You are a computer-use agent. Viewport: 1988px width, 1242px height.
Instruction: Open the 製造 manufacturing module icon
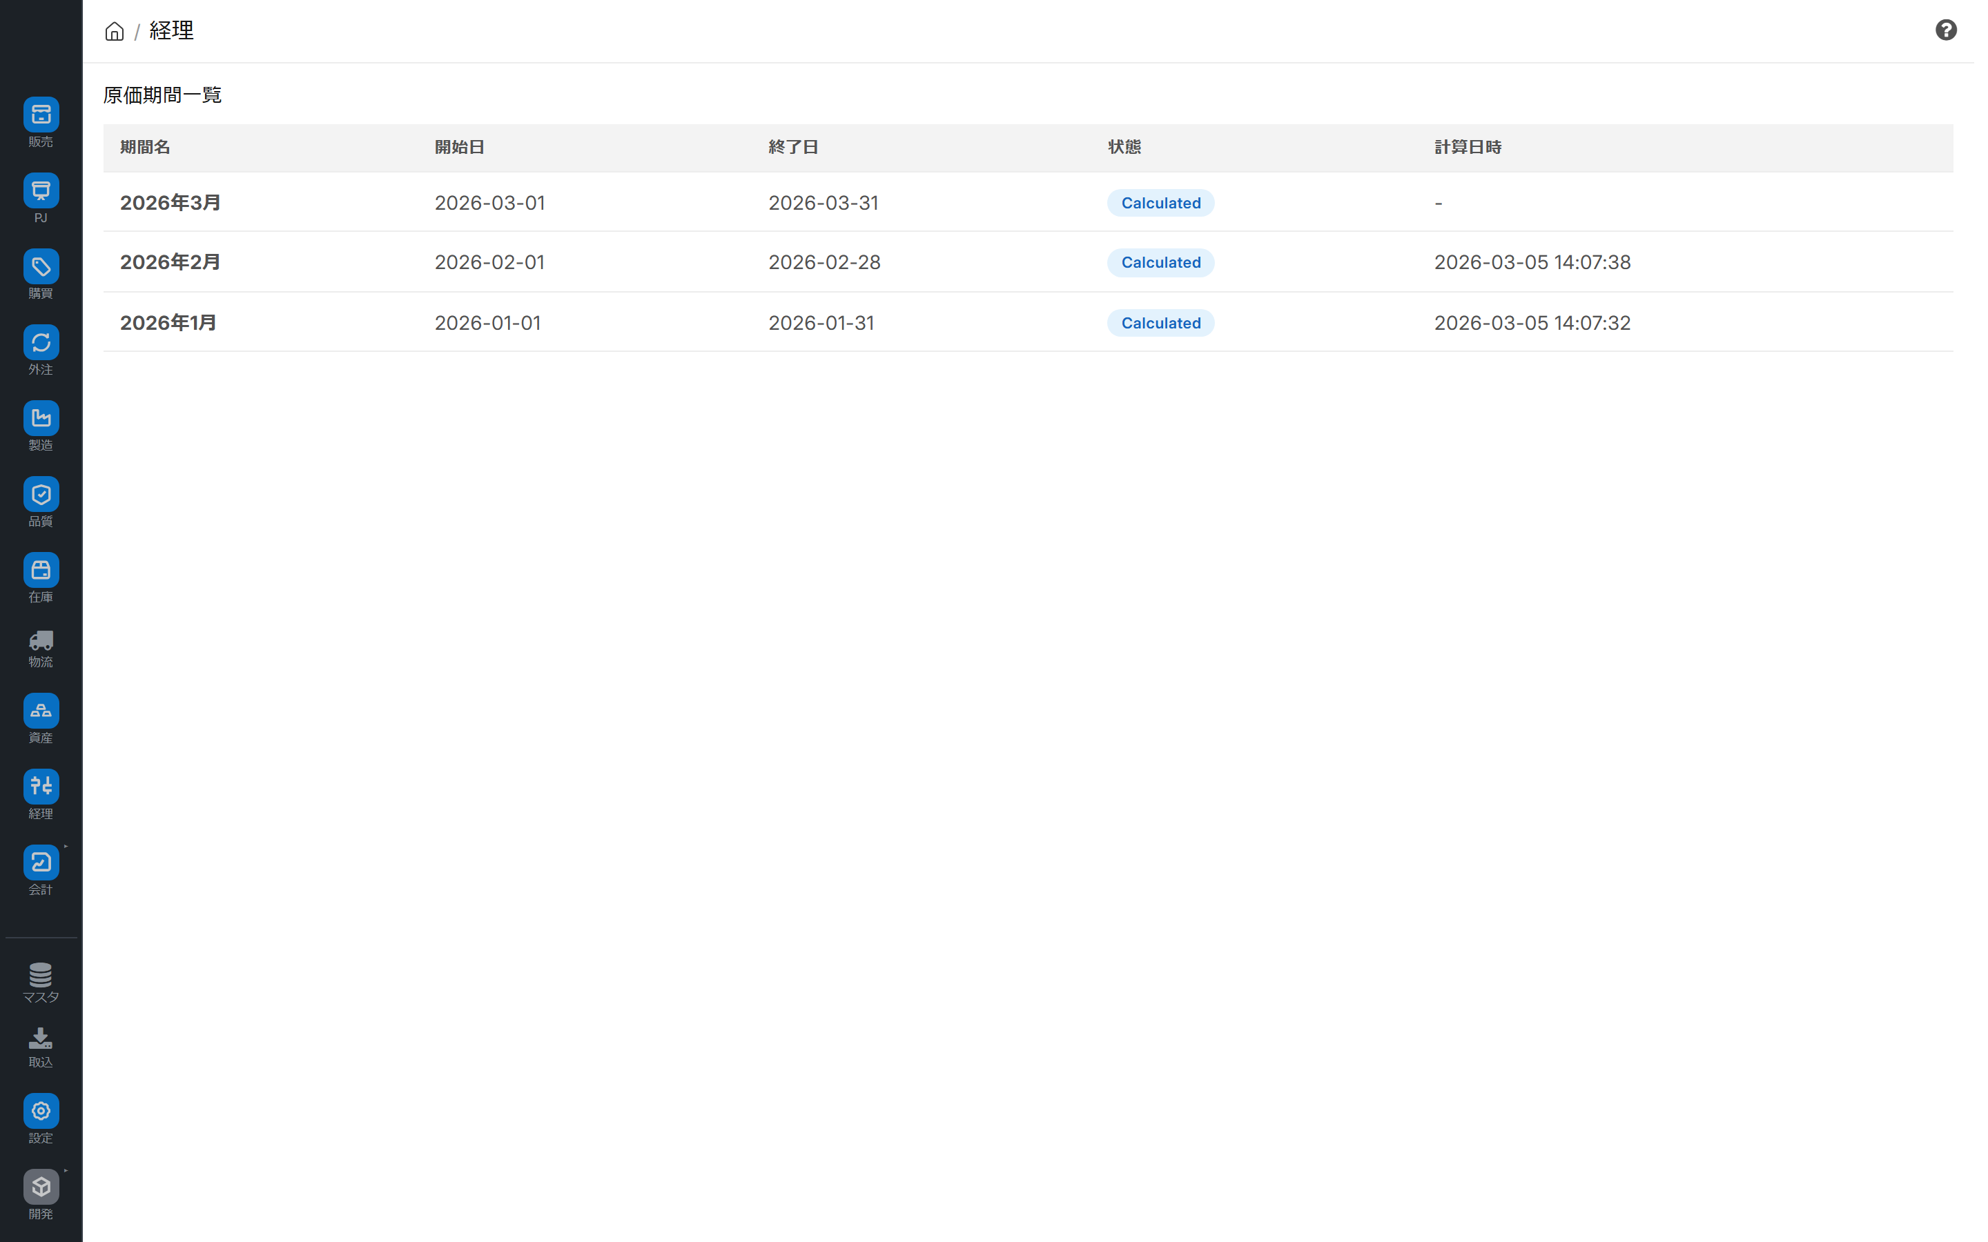(x=41, y=418)
